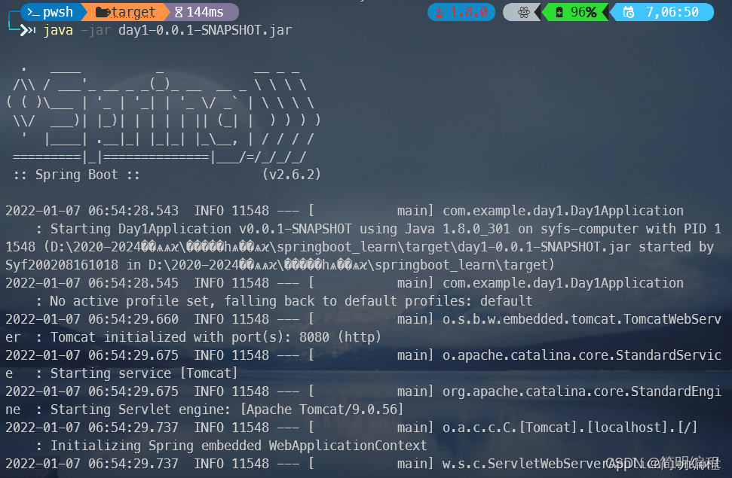The width and height of the screenshot is (732, 478).
Task: Click 'No active profile set' message
Action: pos(130,301)
